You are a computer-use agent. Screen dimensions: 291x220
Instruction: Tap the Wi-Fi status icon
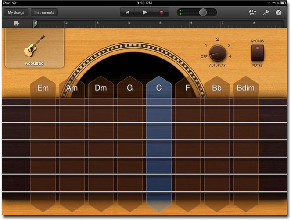click(14, 3)
